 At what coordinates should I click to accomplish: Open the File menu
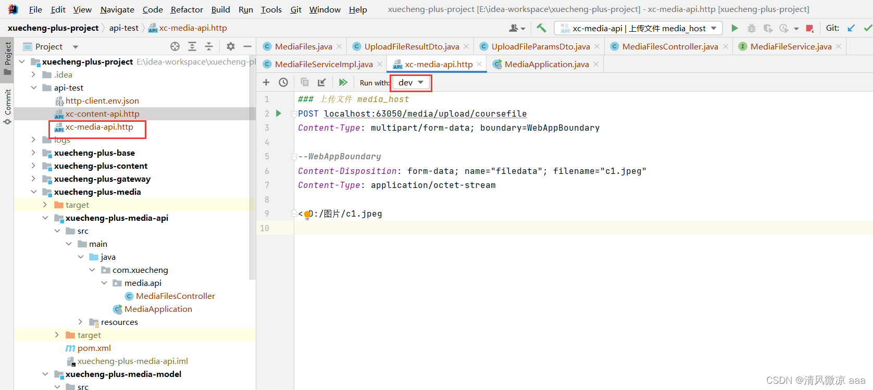(x=35, y=9)
